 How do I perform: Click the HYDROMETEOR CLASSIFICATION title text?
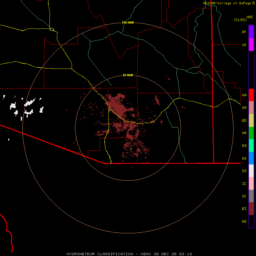coord(100,254)
